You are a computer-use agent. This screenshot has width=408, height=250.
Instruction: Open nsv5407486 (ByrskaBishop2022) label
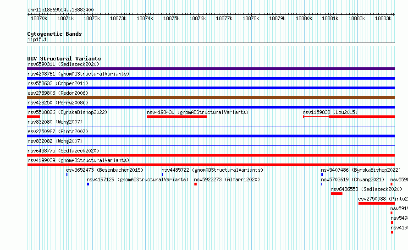pos(361,170)
